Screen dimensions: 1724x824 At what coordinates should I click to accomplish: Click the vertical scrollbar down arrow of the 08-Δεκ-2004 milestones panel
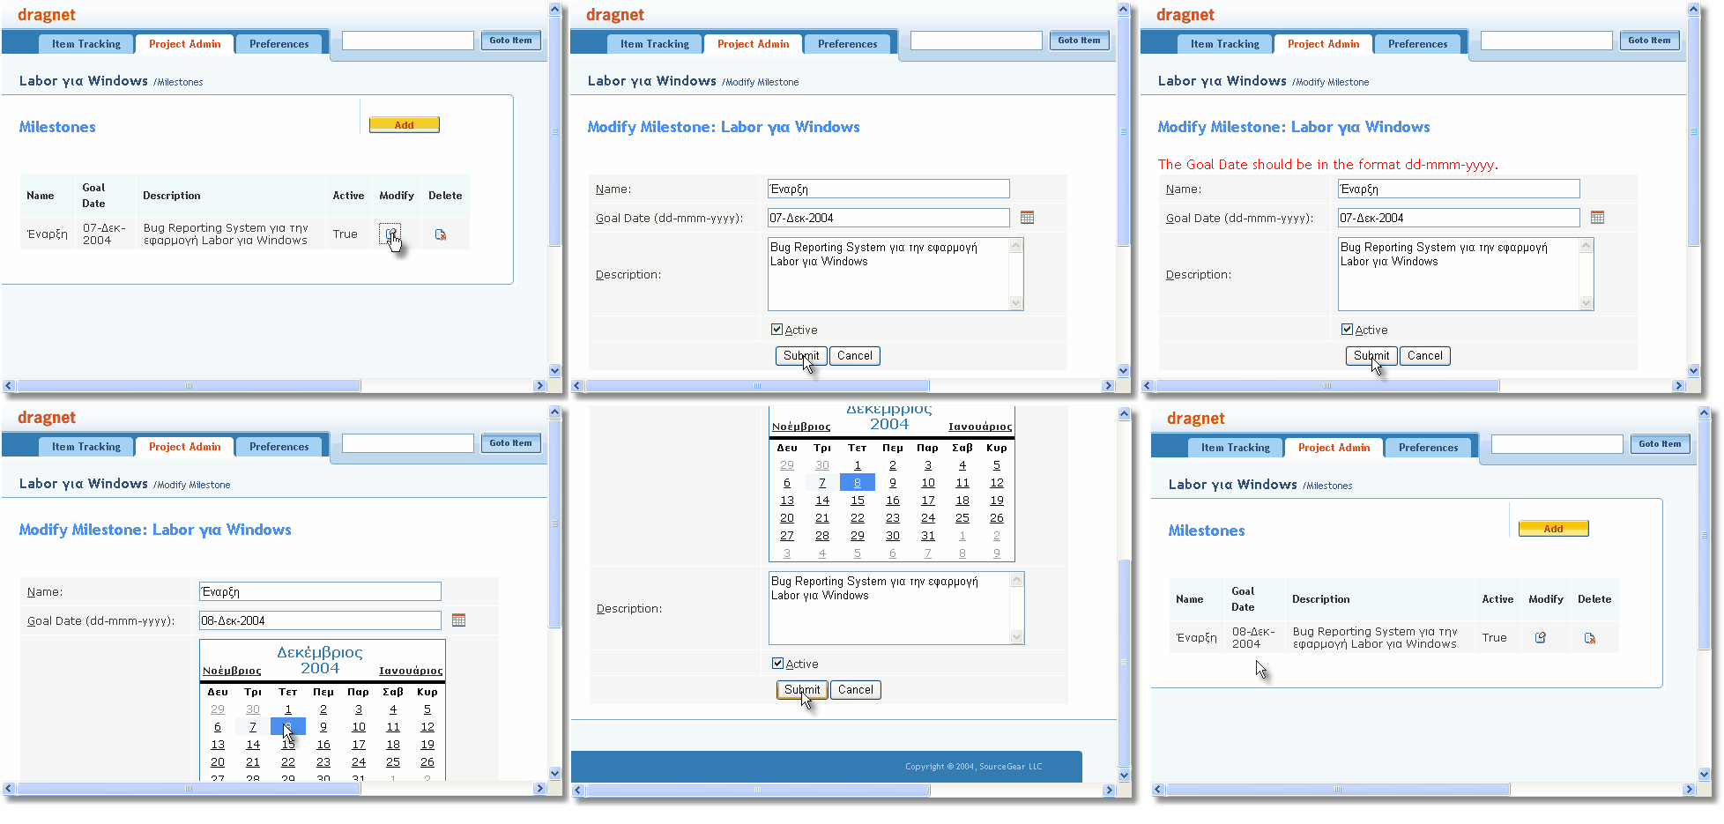[1705, 775]
